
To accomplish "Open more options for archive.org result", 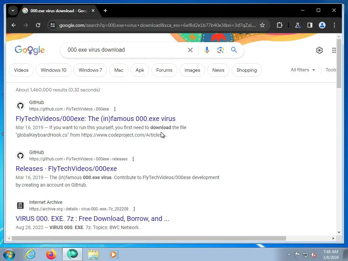I will tap(134, 209).
